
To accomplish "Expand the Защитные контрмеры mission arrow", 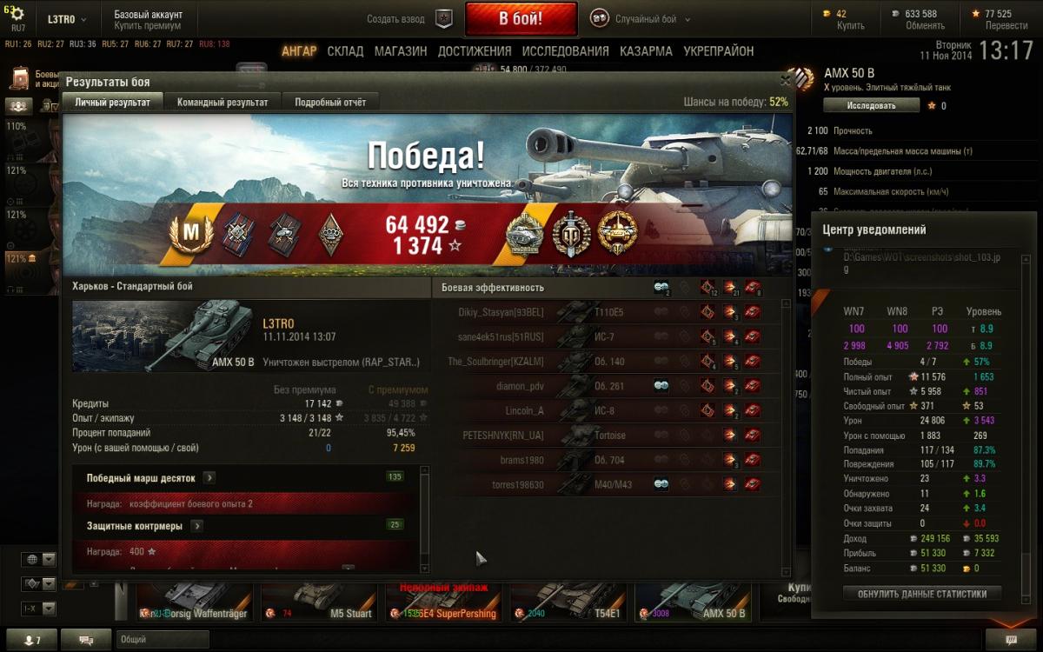I will pos(197,526).
